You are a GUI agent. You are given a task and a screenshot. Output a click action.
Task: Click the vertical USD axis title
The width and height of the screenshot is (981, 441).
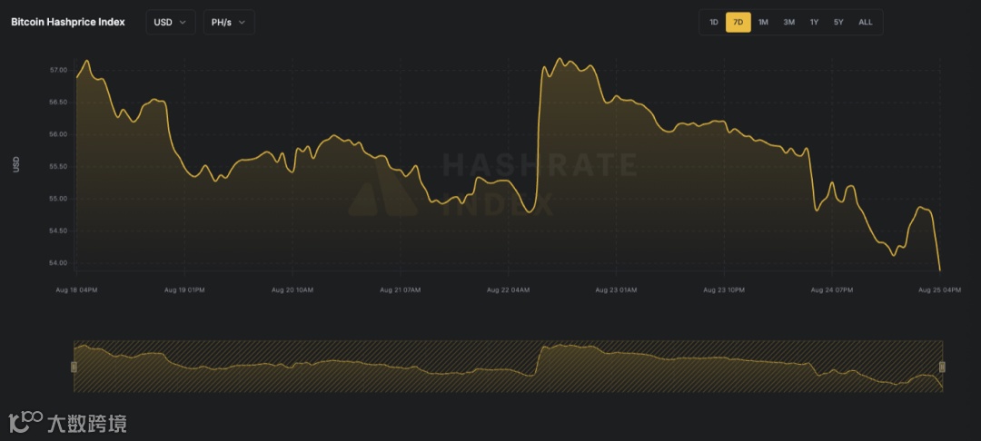coord(16,164)
